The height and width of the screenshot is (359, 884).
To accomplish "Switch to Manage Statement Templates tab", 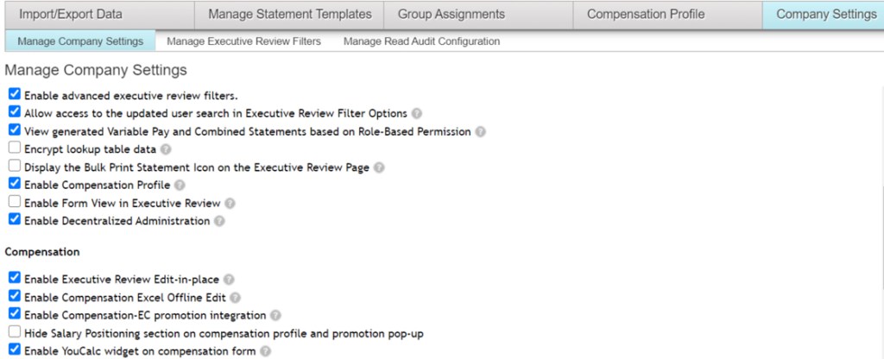I will click(290, 15).
